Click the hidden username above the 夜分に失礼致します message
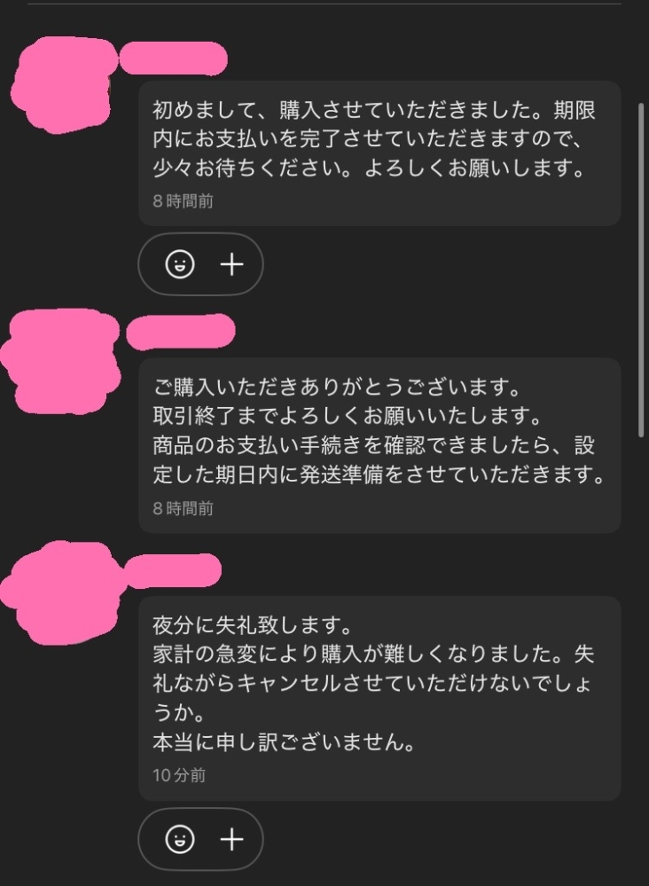This screenshot has height=886, width=649. click(172, 570)
